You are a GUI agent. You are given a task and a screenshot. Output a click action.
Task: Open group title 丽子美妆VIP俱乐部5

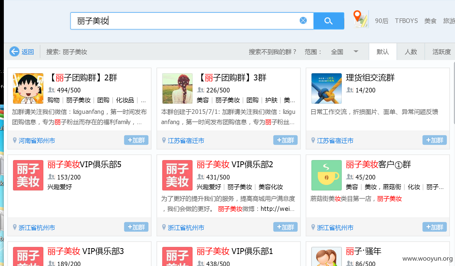pos(84,164)
